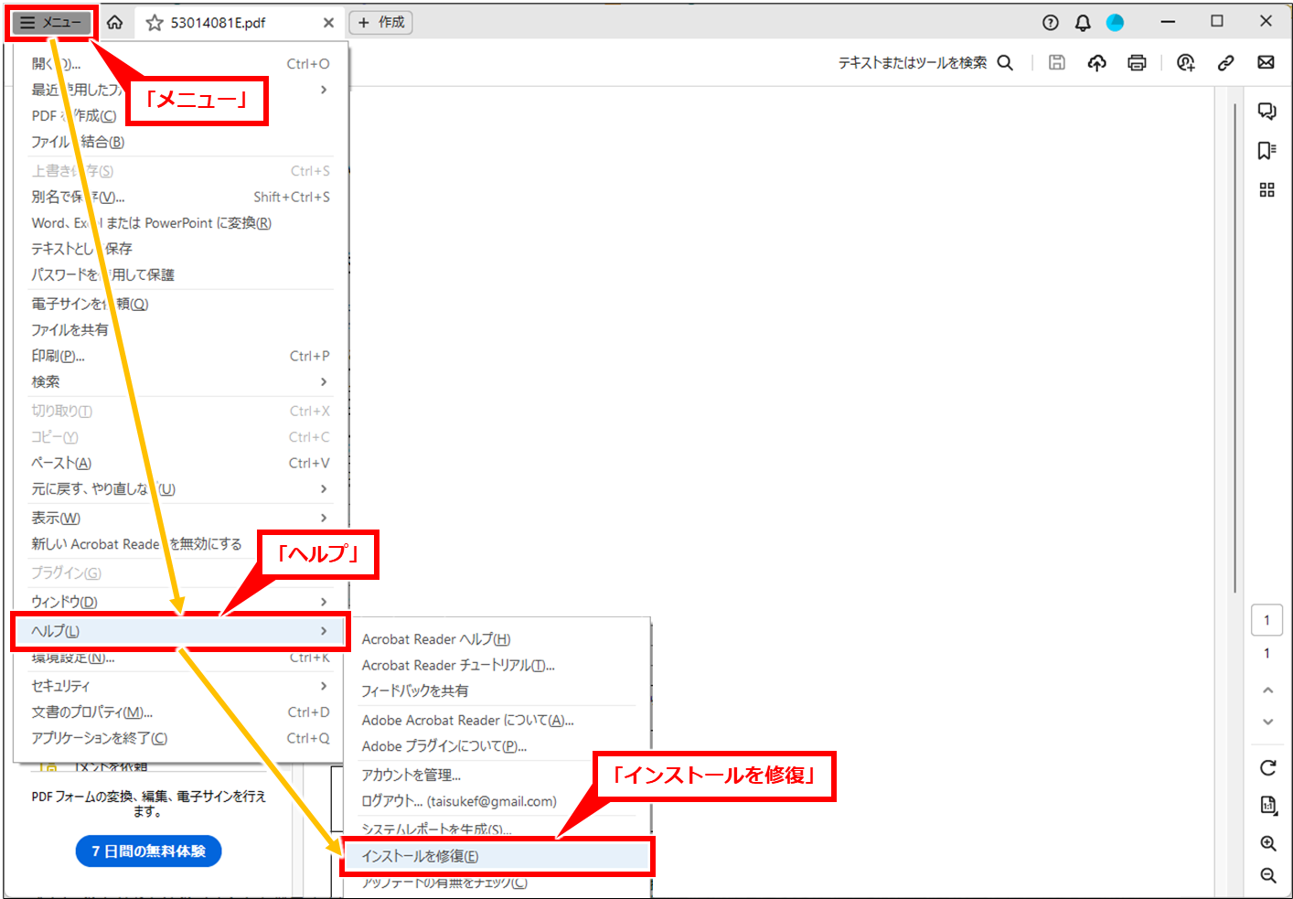Expand the 検索 submenu
1293x899 pixels.
pyautogui.click(x=323, y=381)
